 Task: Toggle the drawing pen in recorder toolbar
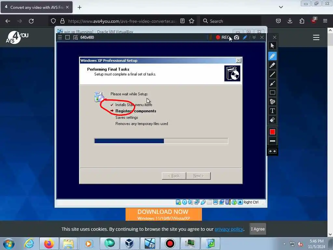point(245,37)
